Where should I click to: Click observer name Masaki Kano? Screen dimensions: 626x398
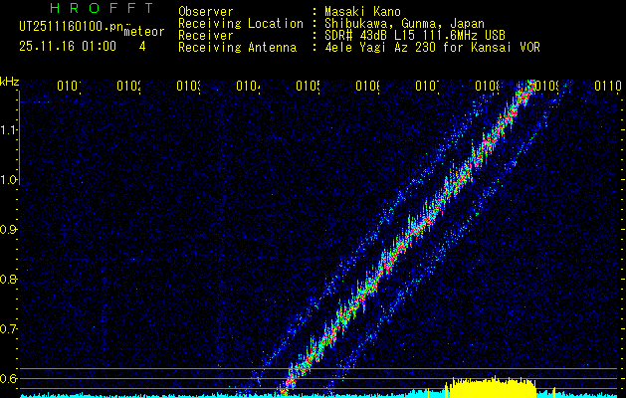click(x=362, y=12)
